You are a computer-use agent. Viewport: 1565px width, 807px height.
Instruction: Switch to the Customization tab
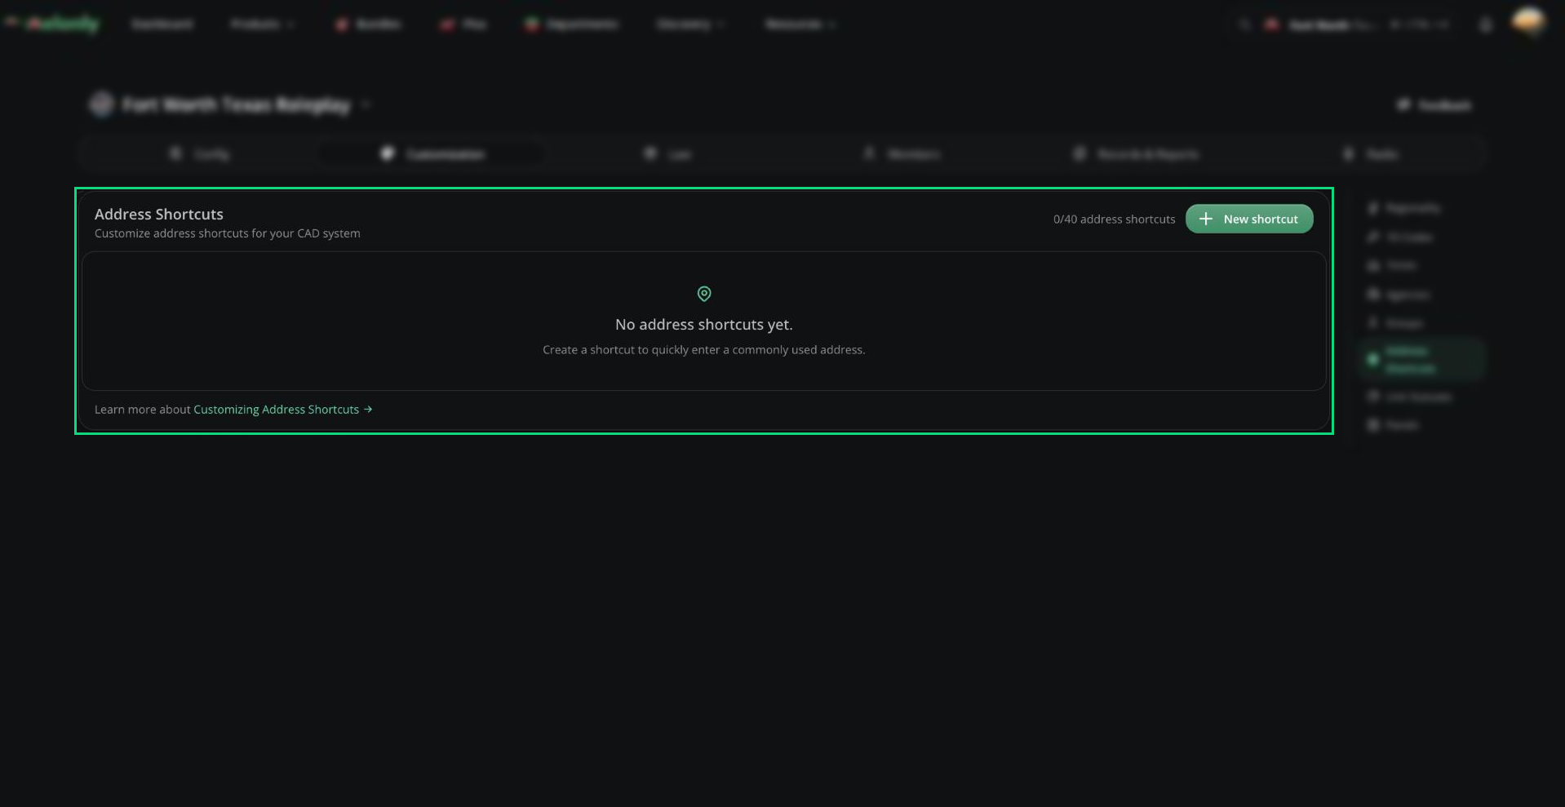click(432, 153)
